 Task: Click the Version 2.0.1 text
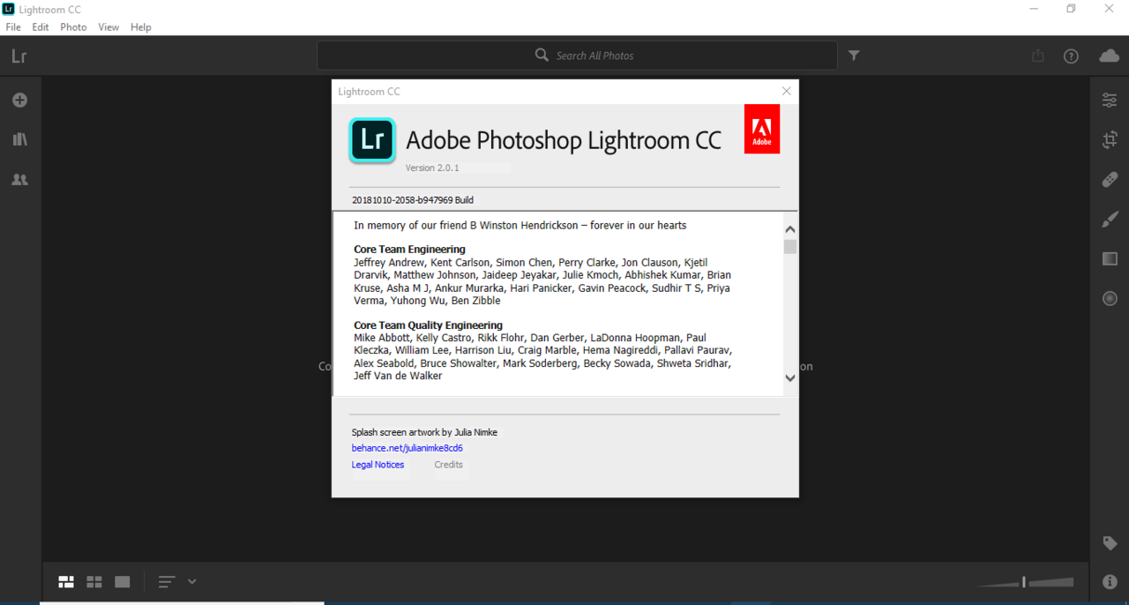click(x=432, y=168)
